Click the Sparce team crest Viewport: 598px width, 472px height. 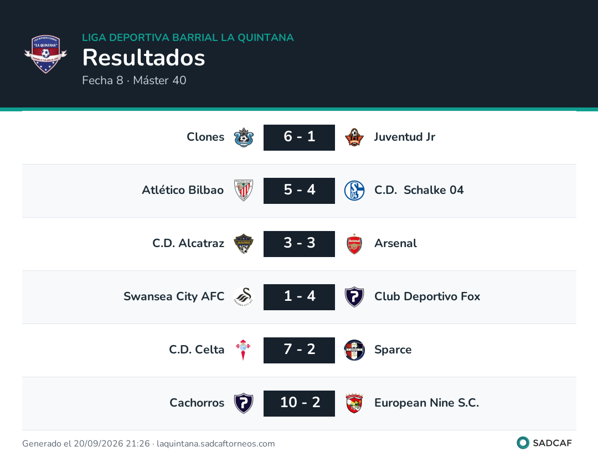354,350
